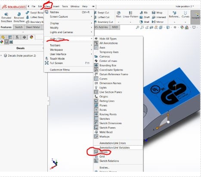This screenshot has width=201, height=177.
Task: Click the Markups icon
Action: [x=96, y=137]
